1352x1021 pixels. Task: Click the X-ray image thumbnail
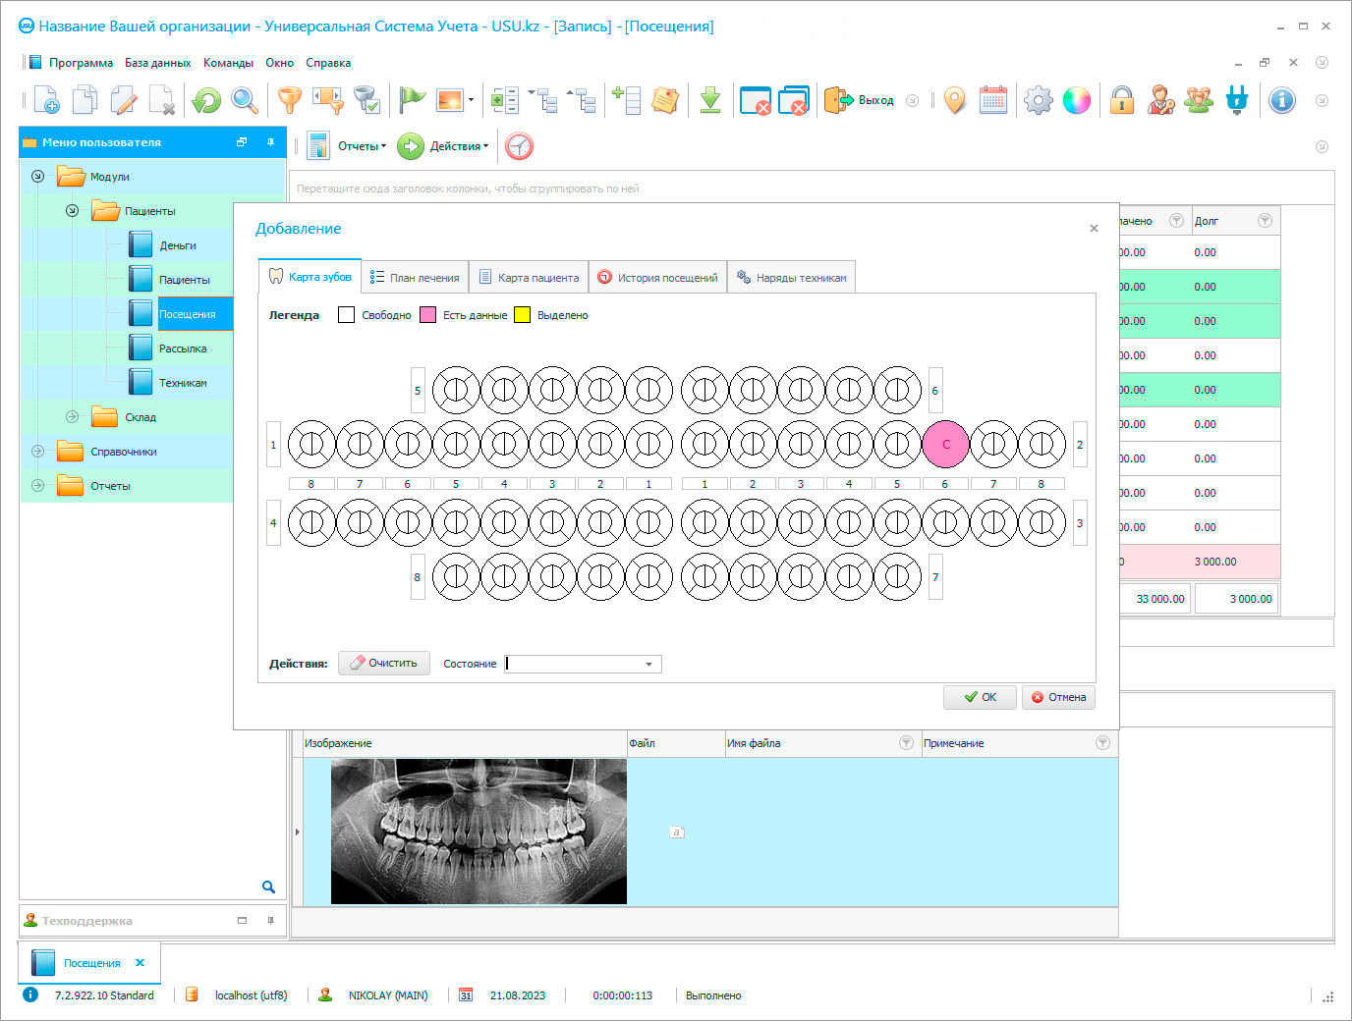[479, 832]
